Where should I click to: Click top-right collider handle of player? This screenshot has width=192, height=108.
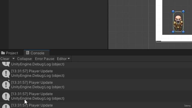pyautogui.click(x=183, y=11)
